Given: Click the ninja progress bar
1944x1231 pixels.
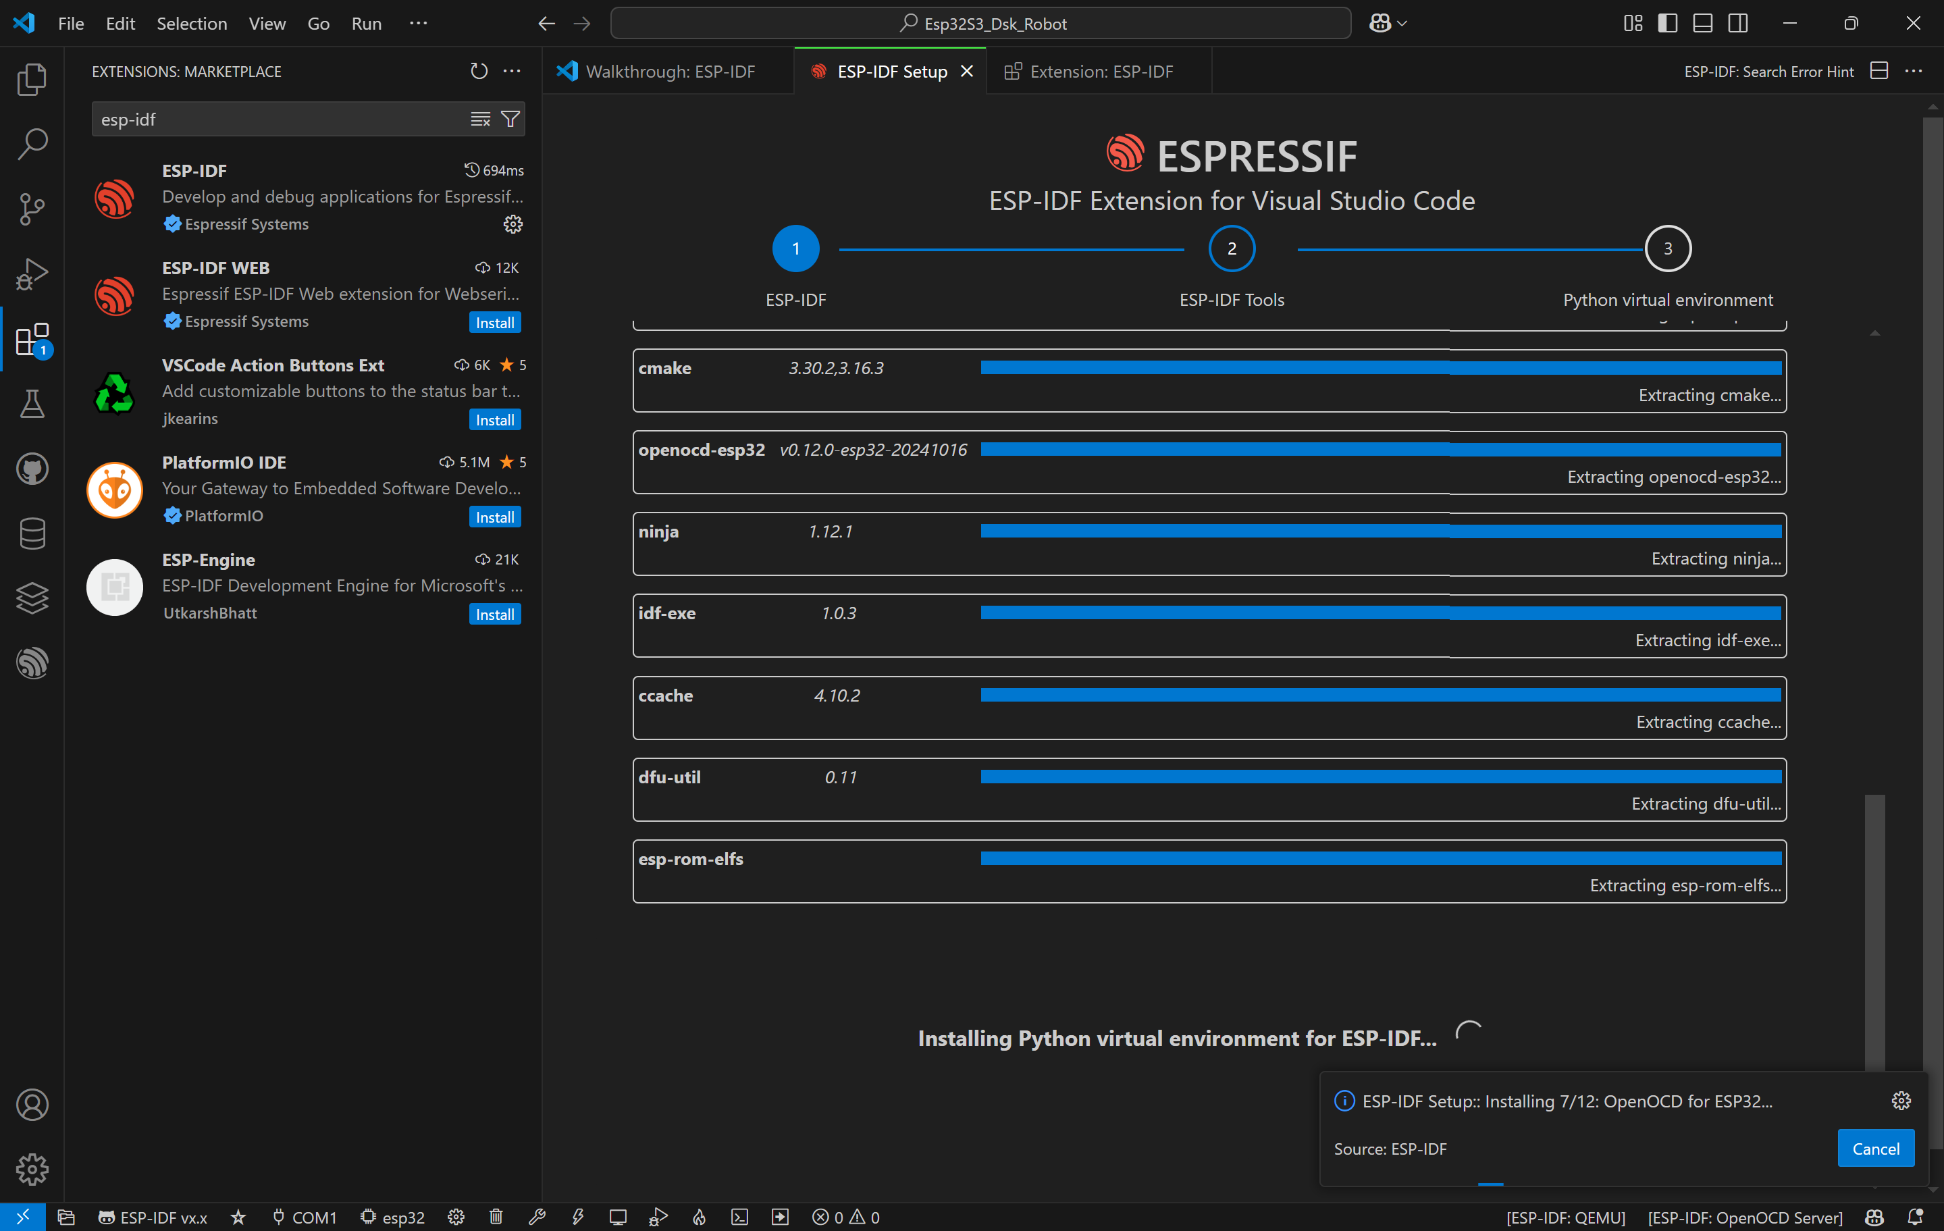Looking at the screenshot, I should pos(1380,531).
